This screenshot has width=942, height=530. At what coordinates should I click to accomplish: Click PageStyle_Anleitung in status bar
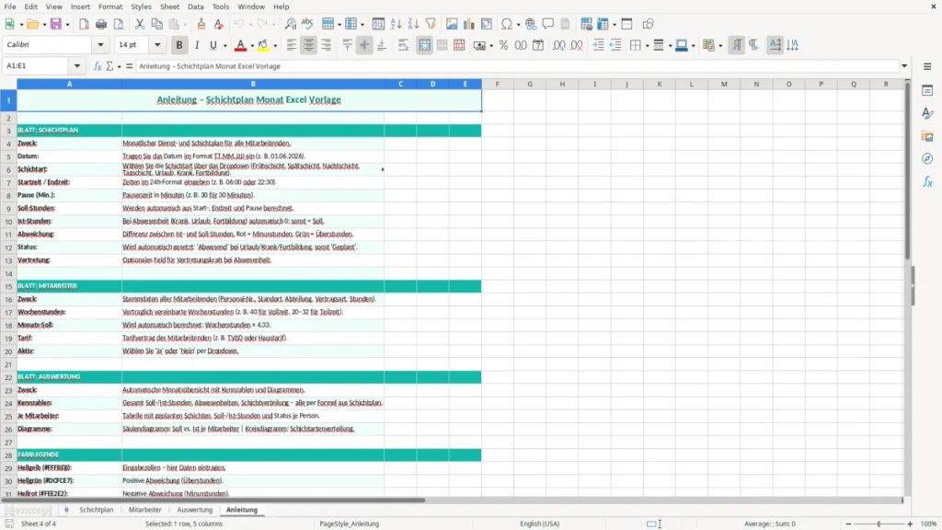pos(349,524)
